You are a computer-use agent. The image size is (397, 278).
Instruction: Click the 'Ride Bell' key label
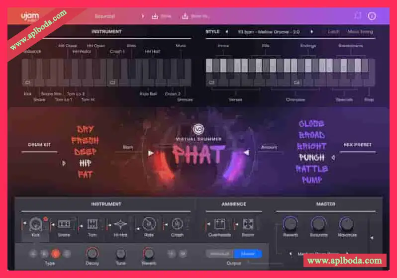pos(148,94)
